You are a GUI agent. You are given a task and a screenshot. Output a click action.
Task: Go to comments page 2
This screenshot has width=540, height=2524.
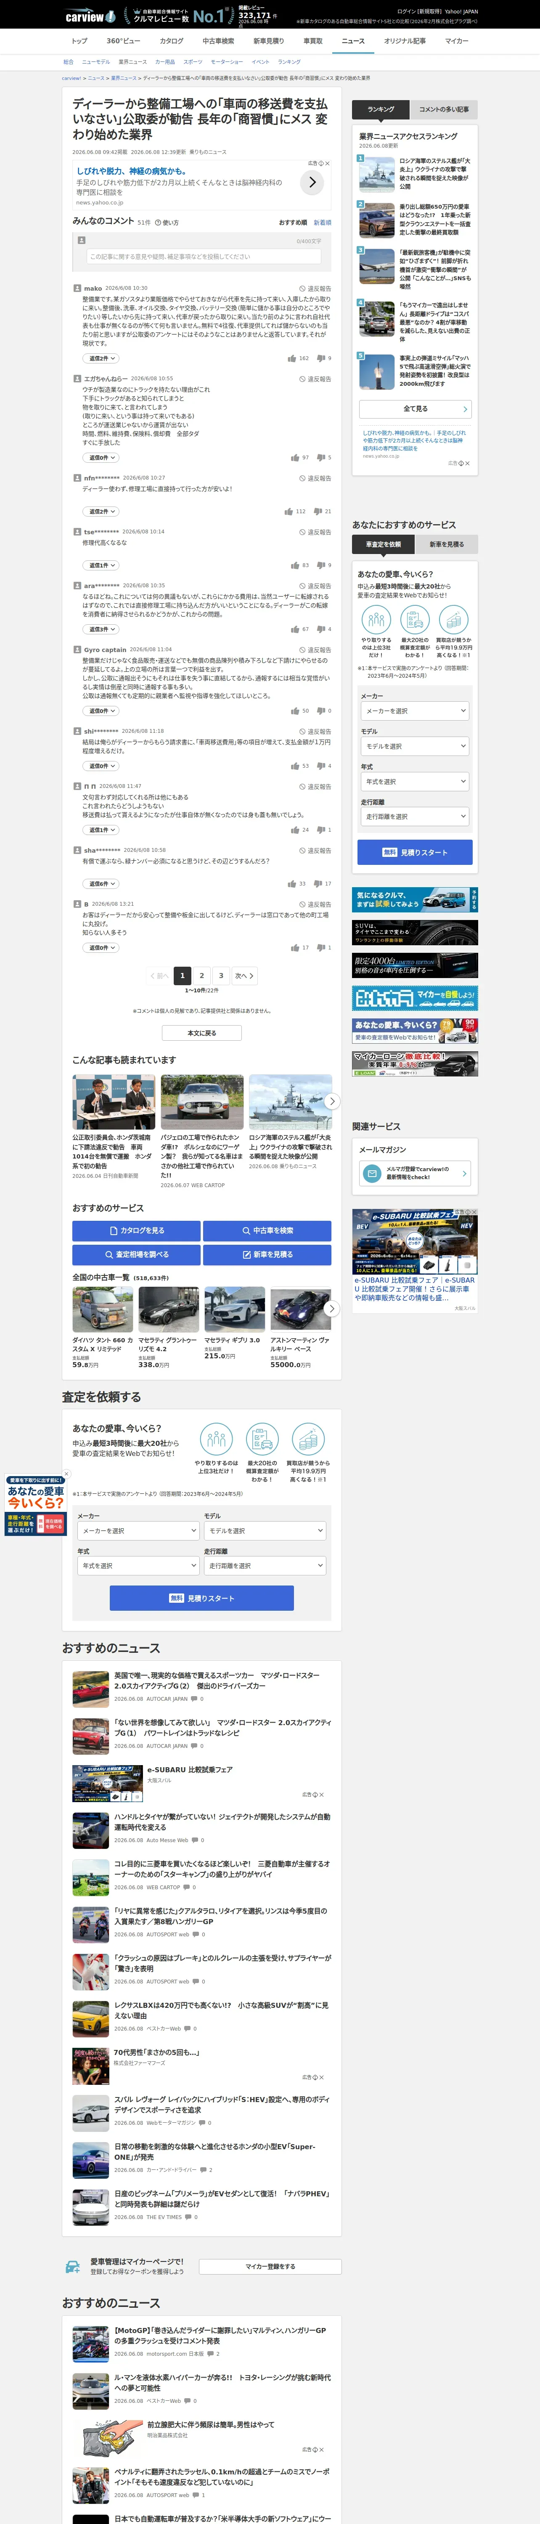202,976
